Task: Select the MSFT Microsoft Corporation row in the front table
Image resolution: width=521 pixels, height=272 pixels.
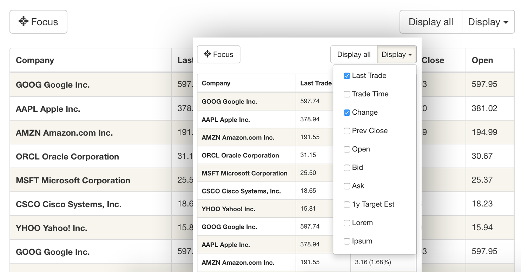Action: [244, 173]
